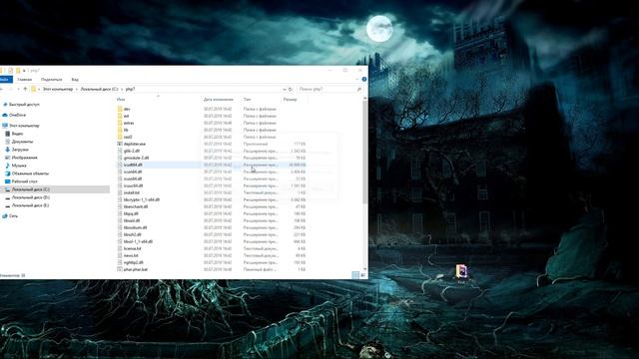Navigate back with the back arrow
The height and width of the screenshot is (359, 639).
pos(2,89)
